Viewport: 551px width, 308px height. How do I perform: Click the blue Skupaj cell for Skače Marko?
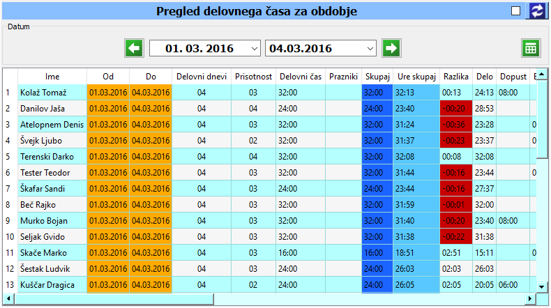click(x=377, y=253)
